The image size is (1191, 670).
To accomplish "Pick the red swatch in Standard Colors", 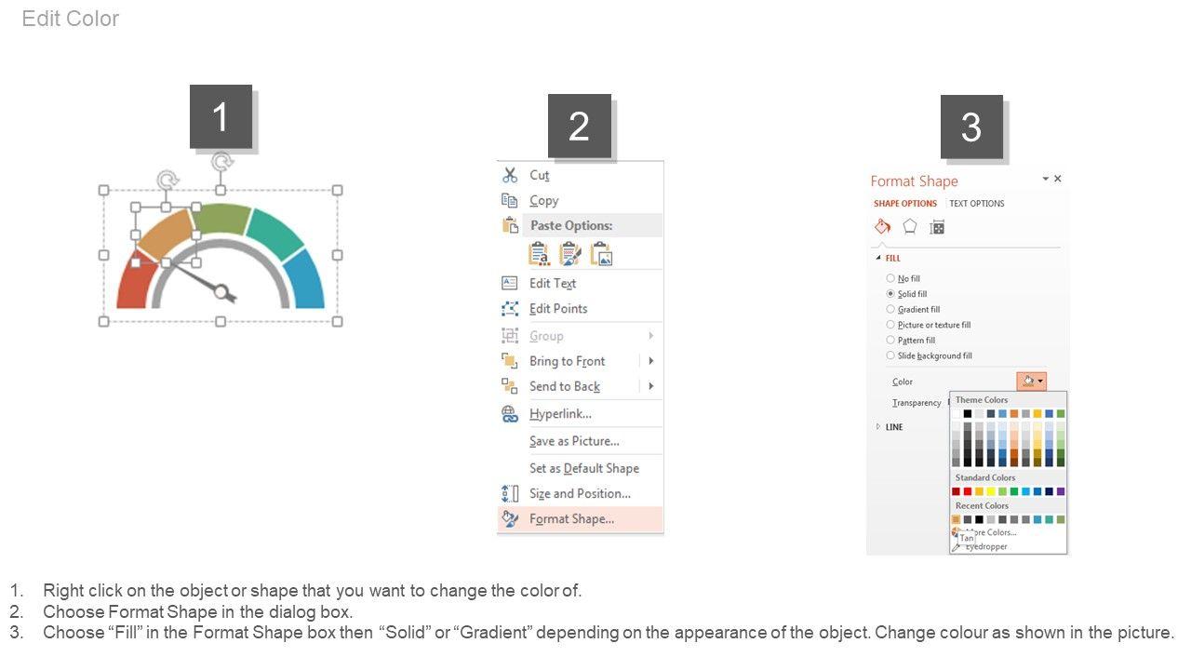I will click(967, 491).
